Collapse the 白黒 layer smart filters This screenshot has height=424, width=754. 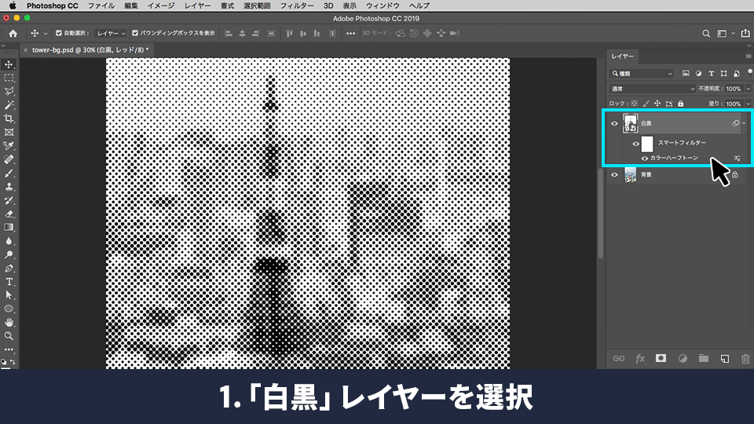click(744, 123)
